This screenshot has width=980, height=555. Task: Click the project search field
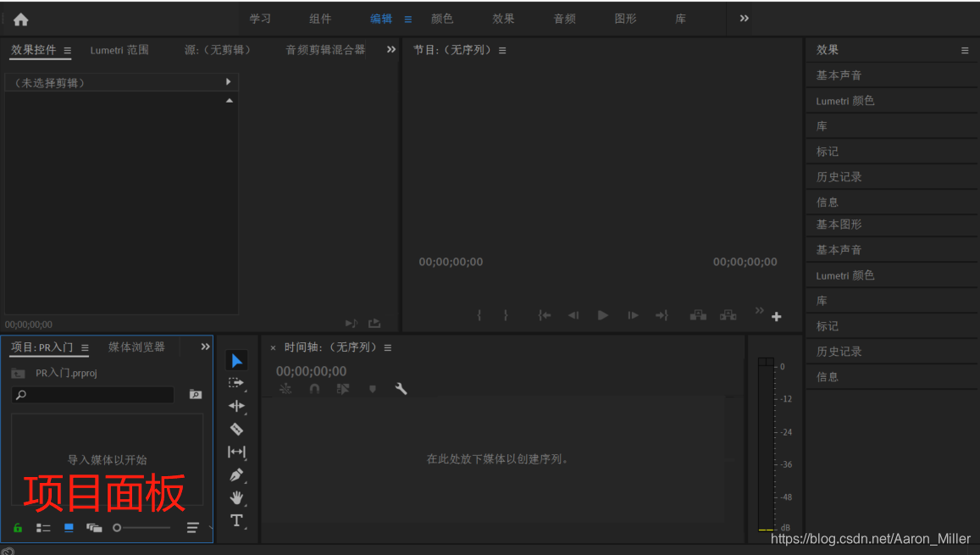(x=92, y=394)
